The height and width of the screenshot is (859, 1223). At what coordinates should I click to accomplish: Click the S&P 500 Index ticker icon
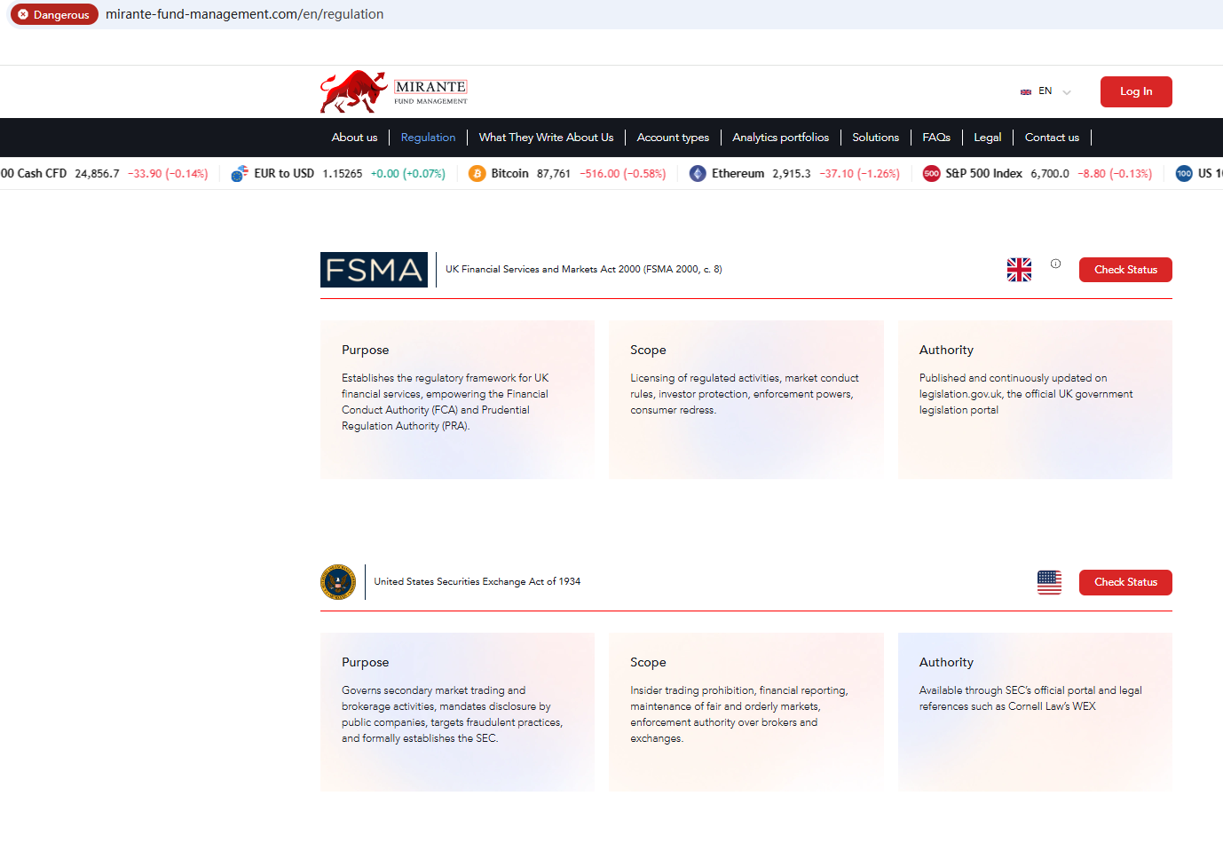coord(931,174)
